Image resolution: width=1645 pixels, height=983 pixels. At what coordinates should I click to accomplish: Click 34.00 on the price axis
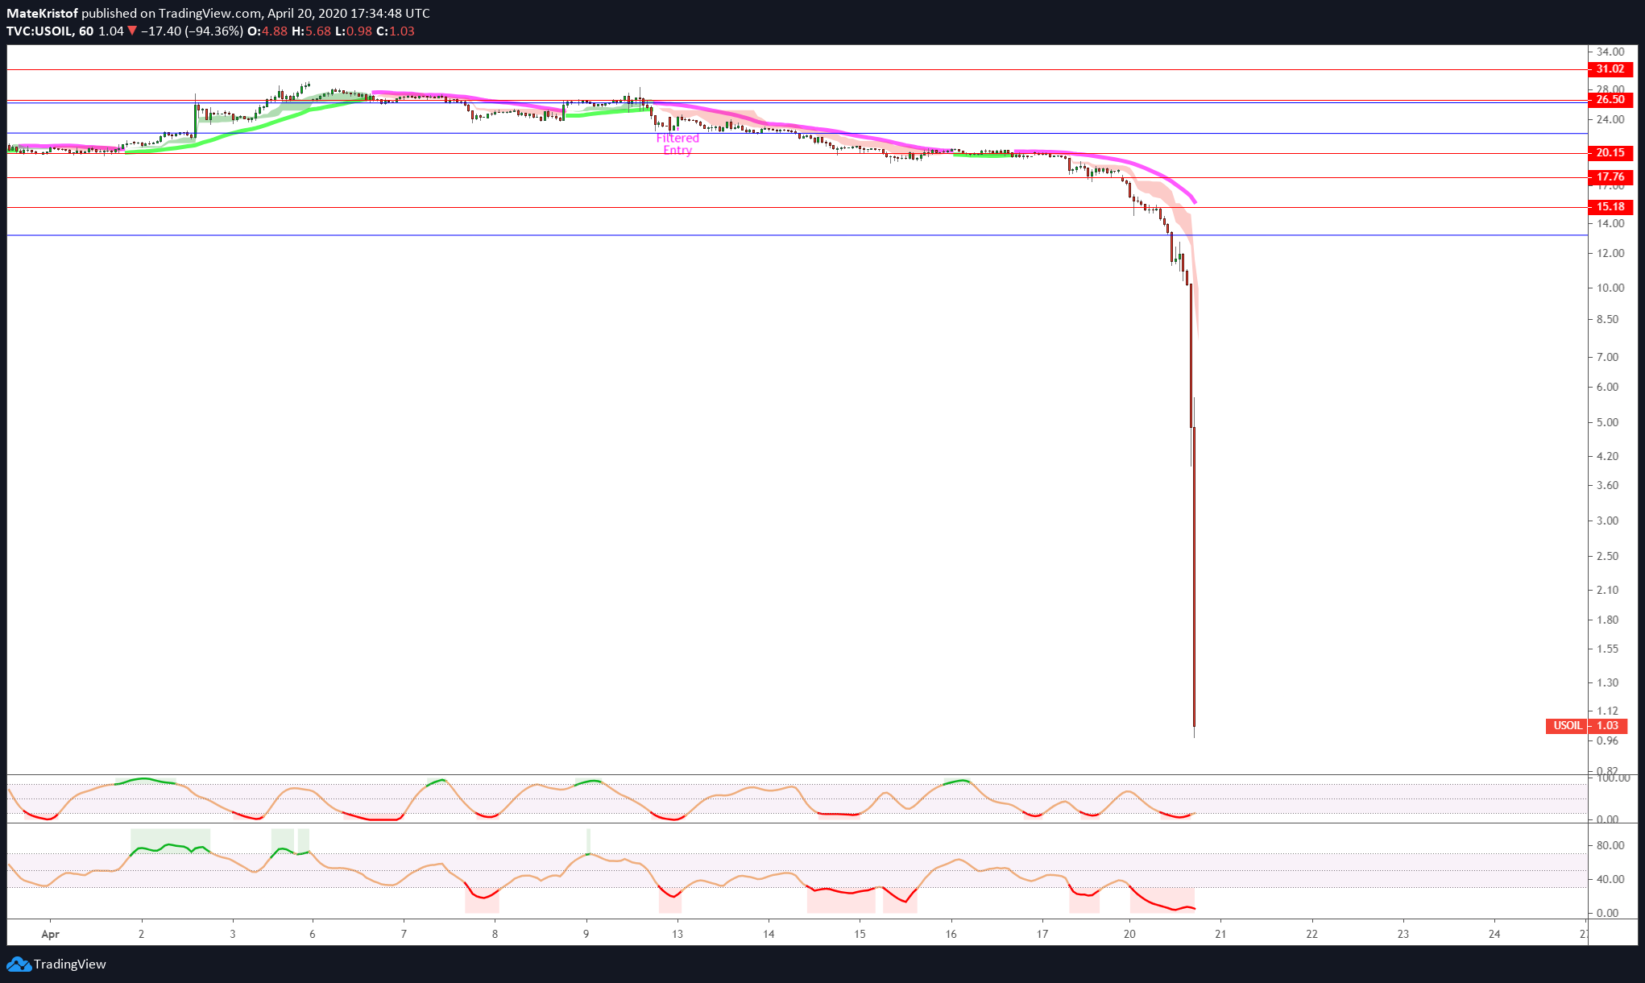click(x=1610, y=52)
